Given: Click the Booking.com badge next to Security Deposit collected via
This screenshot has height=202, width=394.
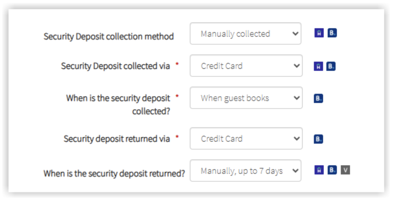Looking at the screenshot, I should (x=332, y=66).
